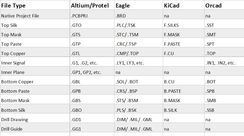The image size is (244, 136).
Task: Click the Orcad column header
Action: [213, 5]
